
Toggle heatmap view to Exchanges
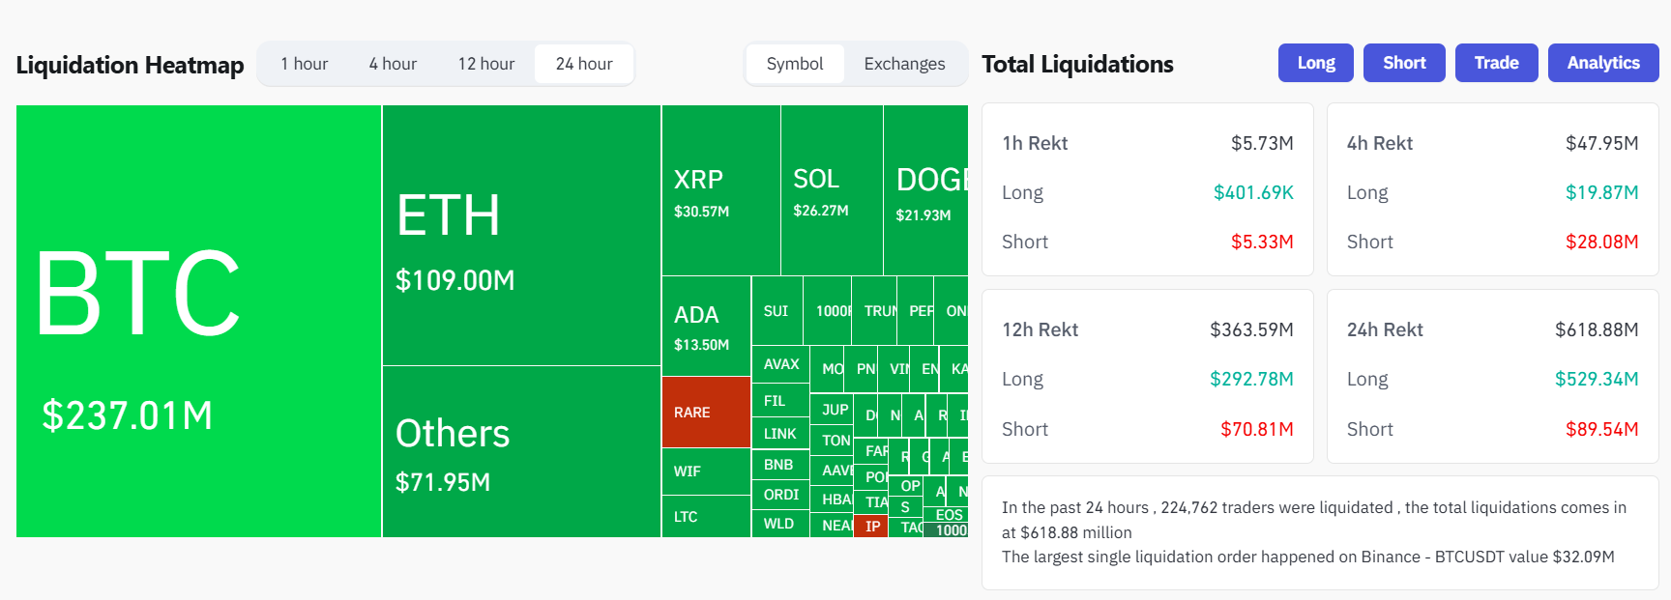[x=904, y=64]
